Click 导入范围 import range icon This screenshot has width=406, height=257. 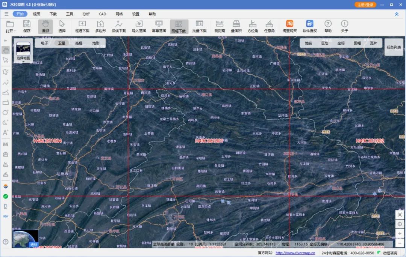[x=139, y=24]
